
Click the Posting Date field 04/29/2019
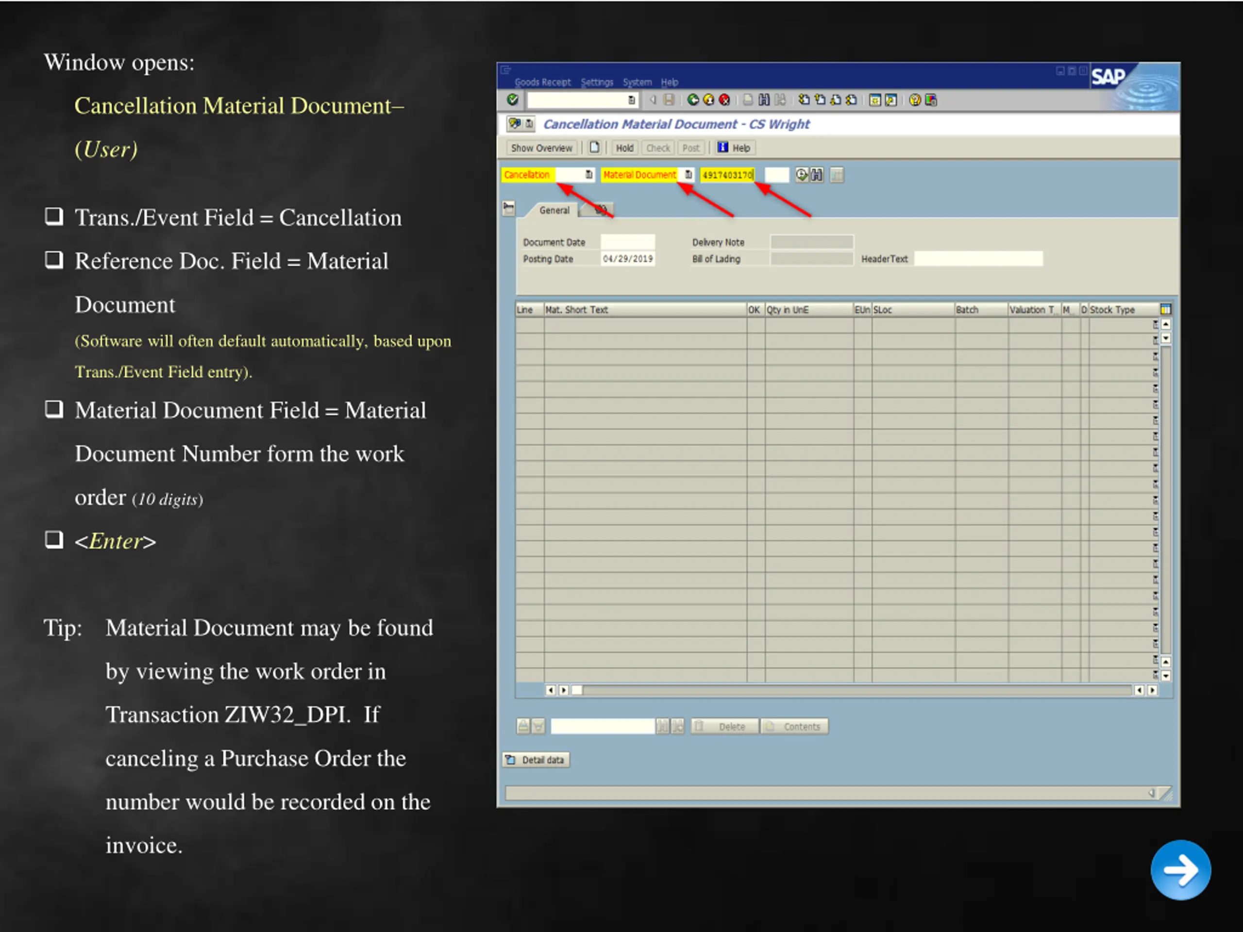tap(628, 258)
